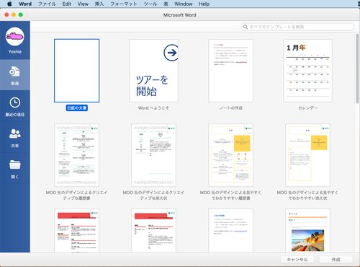Open the Edit menu
The image size is (360, 267).
click(x=67, y=4)
